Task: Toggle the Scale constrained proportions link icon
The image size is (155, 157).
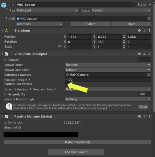Action: pos(60,46)
